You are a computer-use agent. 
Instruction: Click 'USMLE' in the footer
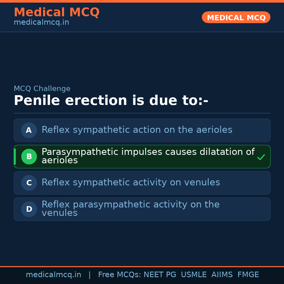tap(194, 275)
